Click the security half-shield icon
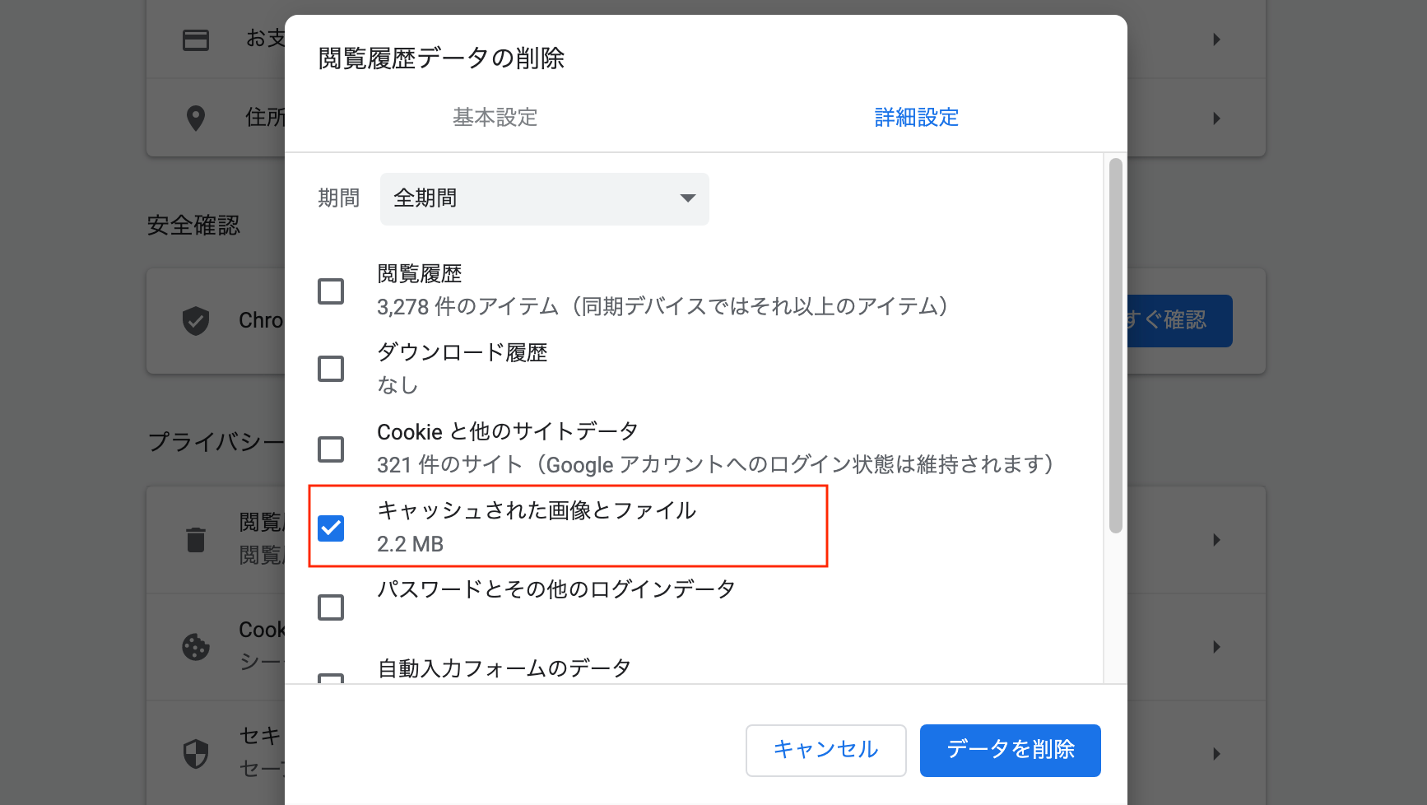Viewport: 1427px width, 805px height. click(196, 753)
